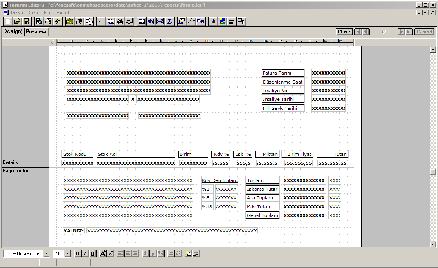Click the vertical scrollbar down arrow

433,244
